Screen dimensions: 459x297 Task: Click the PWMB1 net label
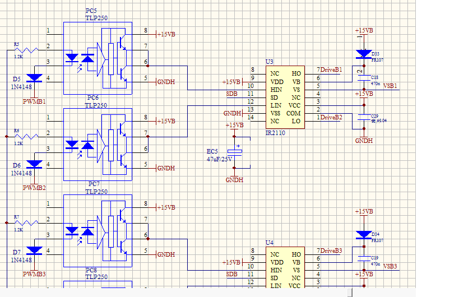tap(34, 101)
